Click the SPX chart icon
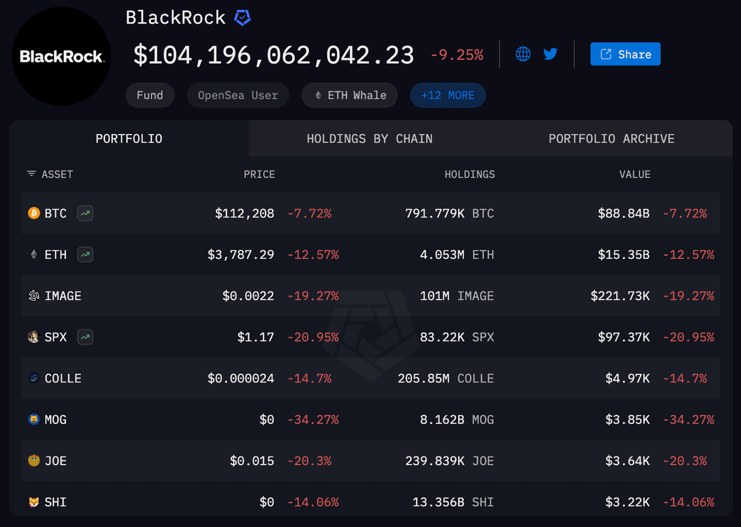 tap(85, 337)
